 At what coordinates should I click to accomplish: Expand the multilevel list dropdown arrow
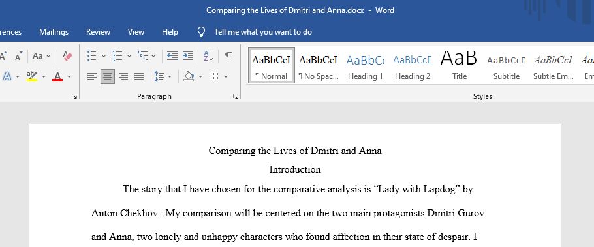(x=153, y=56)
